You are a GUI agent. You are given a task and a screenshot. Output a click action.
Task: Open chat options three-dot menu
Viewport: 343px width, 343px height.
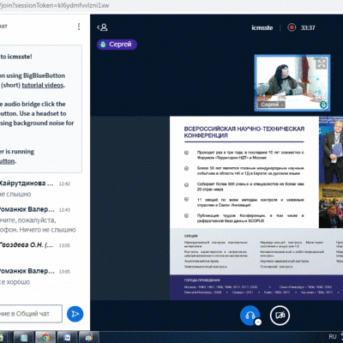click(x=79, y=27)
